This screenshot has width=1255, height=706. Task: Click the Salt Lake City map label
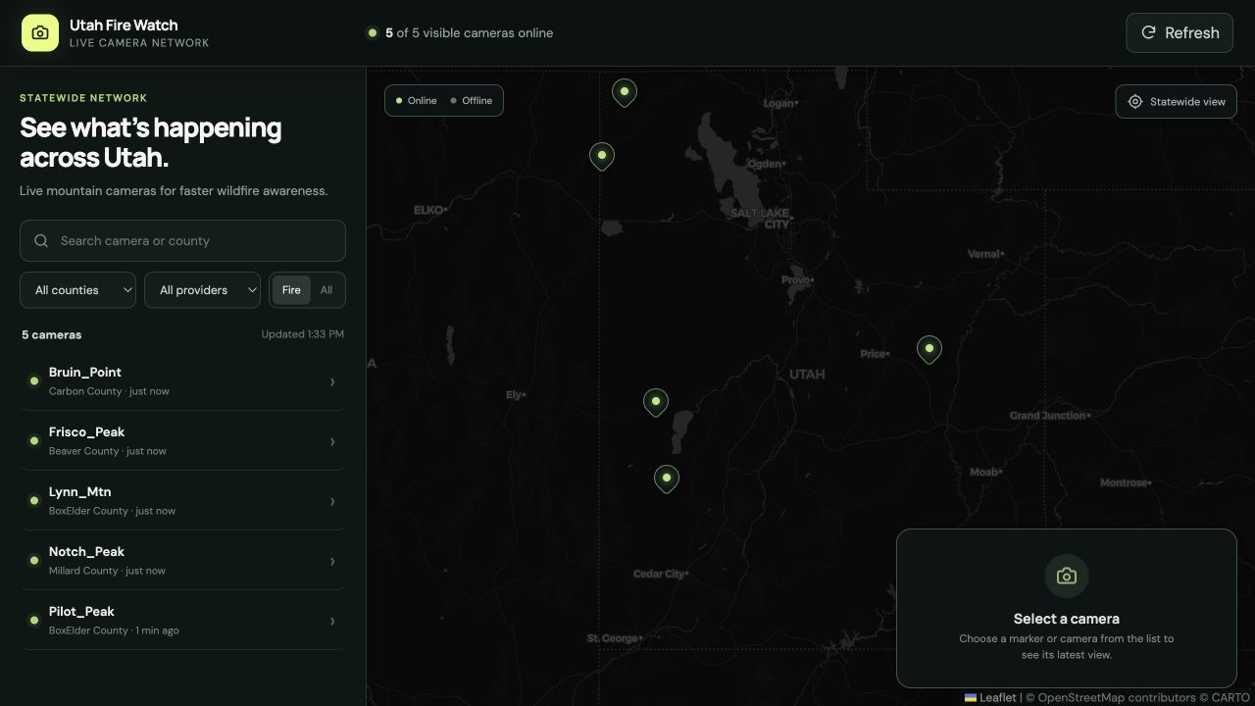click(761, 218)
